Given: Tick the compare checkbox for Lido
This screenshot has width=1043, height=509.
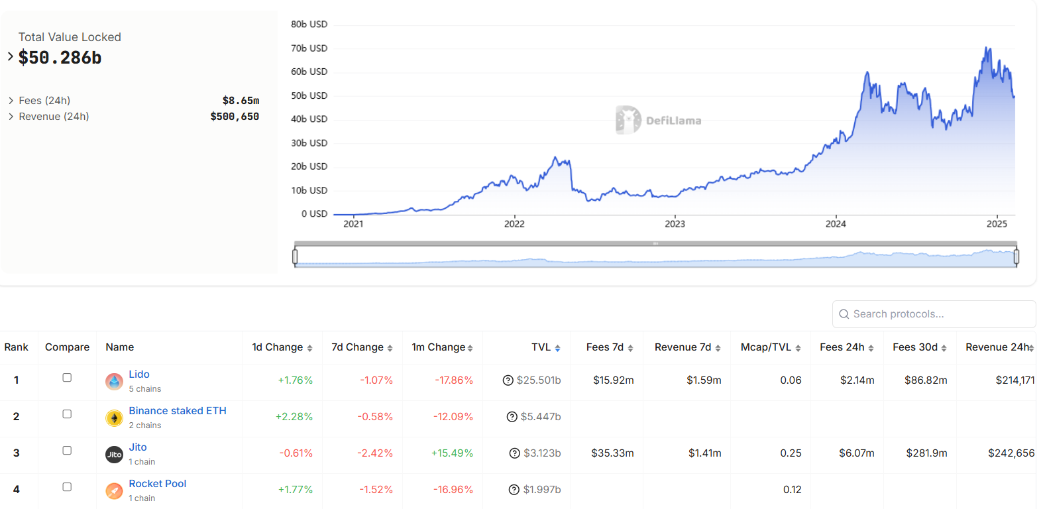Looking at the screenshot, I should point(67,378).
